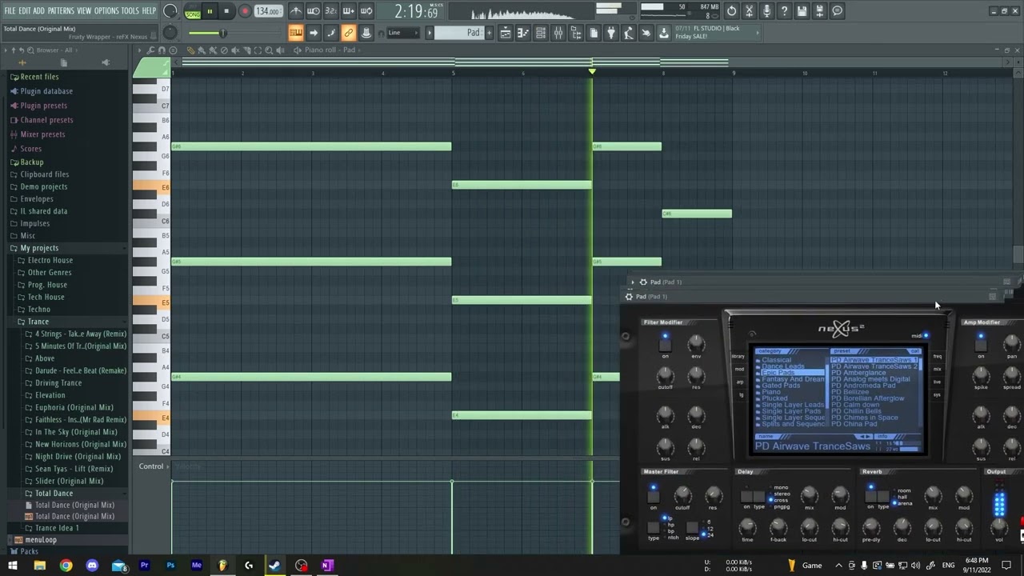Click the save project floppy icon
The width and height of the screenshot is (1024, 576).
[x=802, y=11]
